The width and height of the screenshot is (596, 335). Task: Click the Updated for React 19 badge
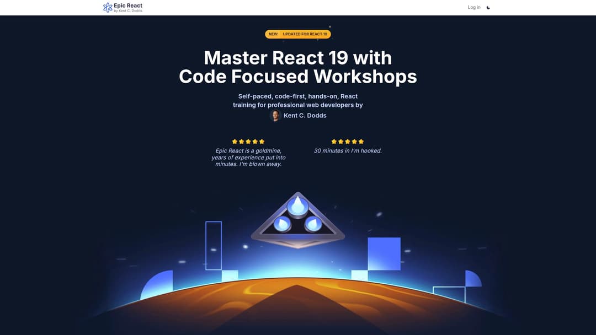coord(305,34)
